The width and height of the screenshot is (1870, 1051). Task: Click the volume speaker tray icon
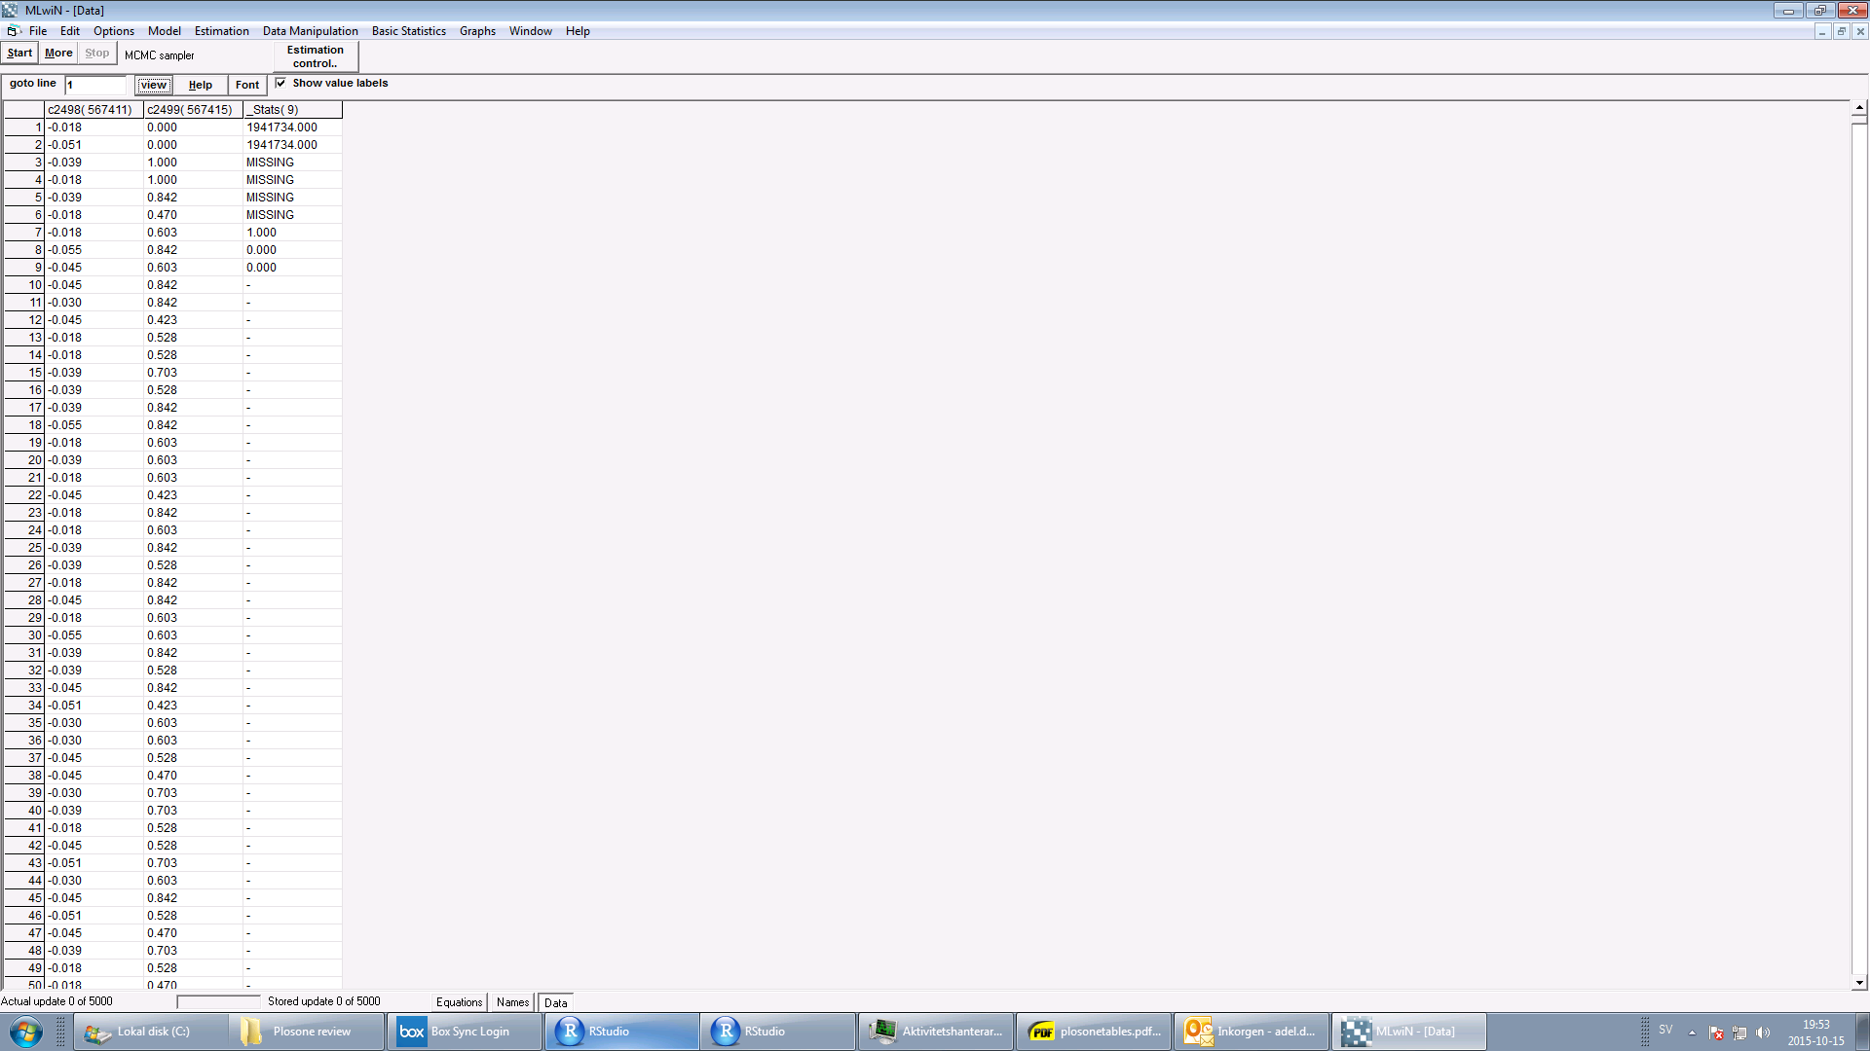coord(1763,1033)
